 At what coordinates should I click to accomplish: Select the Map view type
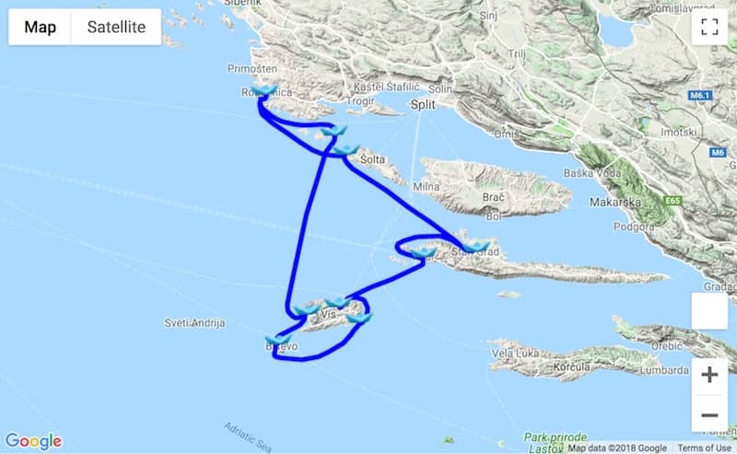click(x=40, y=27)
